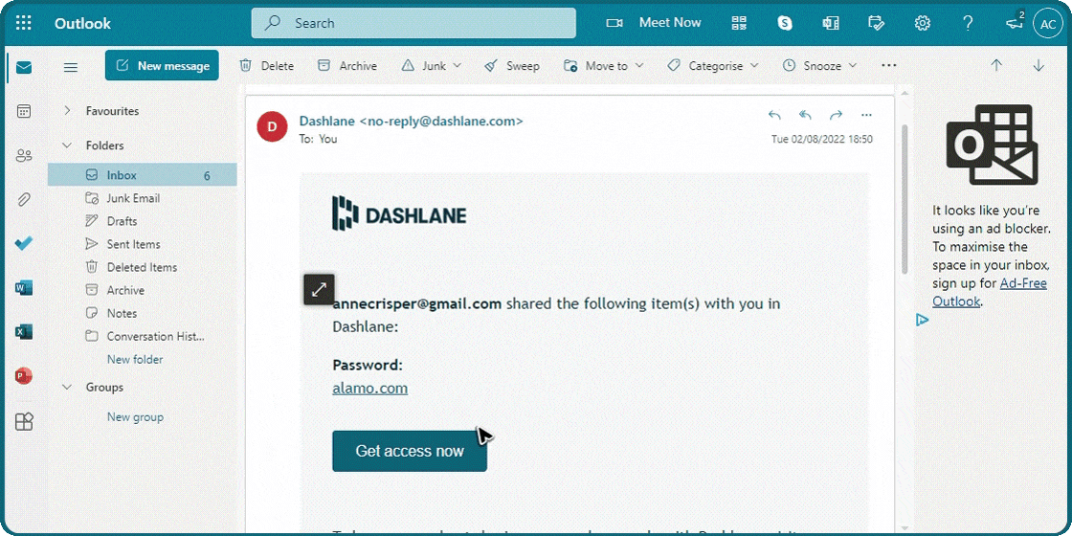Open the AC account avatar
1072x536 pixels.
pyautogui.click(x=1047, y=23)
